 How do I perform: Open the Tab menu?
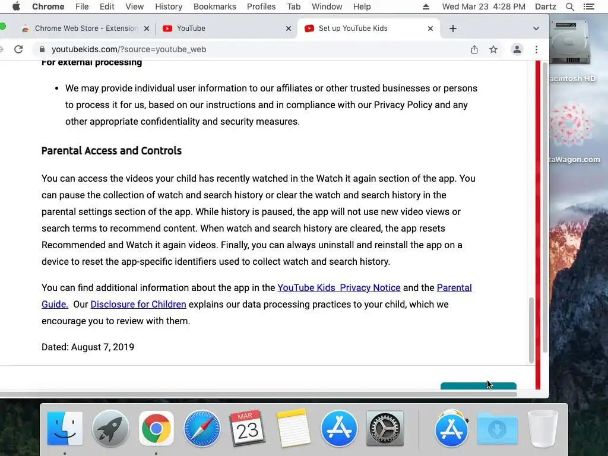point(293,7)
